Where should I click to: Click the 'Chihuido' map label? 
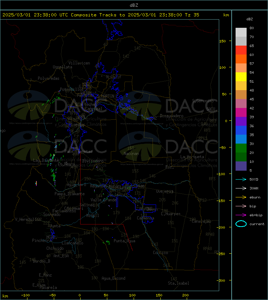tap(55, 248)
